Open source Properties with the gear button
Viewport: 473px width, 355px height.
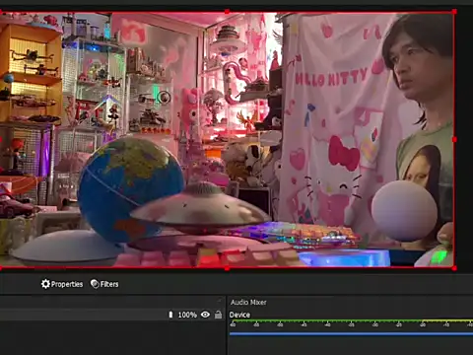coord(62,284)
